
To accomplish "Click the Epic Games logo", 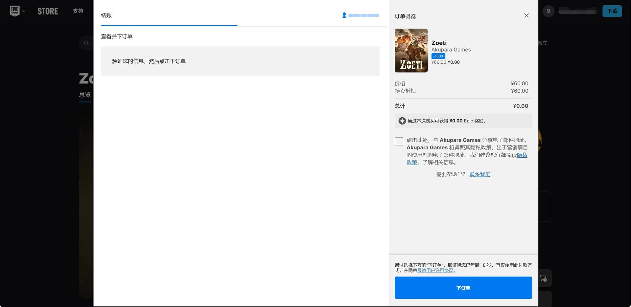I will (15, 11).
